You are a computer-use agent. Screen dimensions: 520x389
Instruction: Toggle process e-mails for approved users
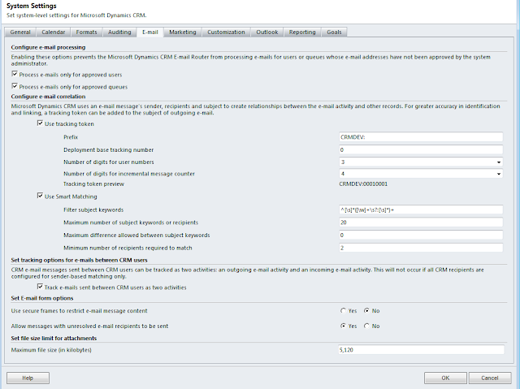[x=15, y=75]
